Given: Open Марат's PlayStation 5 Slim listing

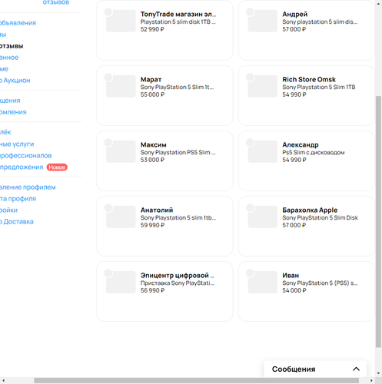Looking at the screenshot, I should 164,95.
